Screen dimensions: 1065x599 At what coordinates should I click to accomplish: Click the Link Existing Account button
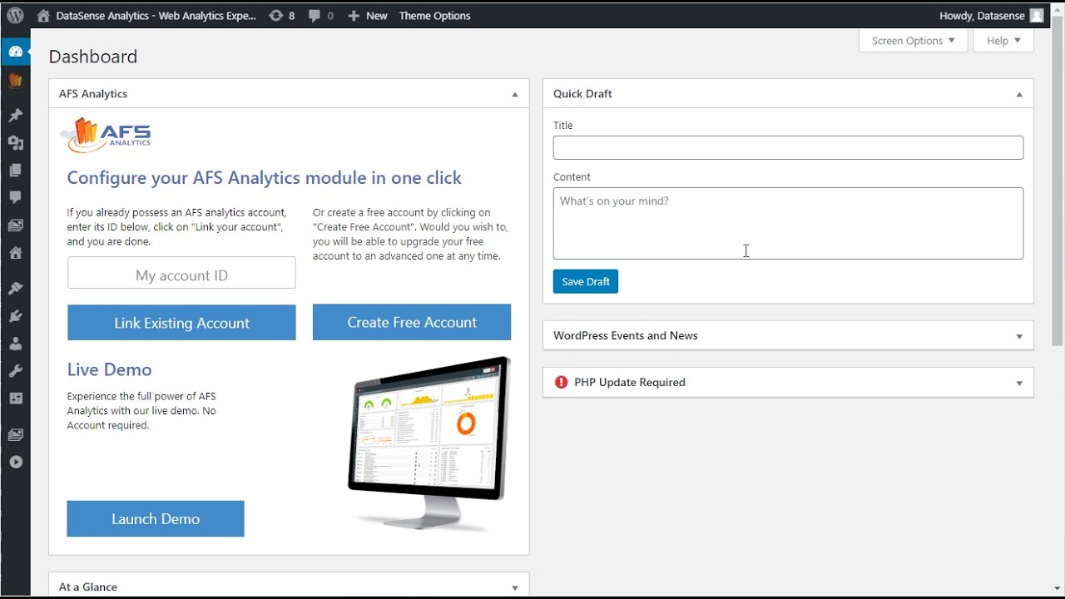tap(181, 323)
